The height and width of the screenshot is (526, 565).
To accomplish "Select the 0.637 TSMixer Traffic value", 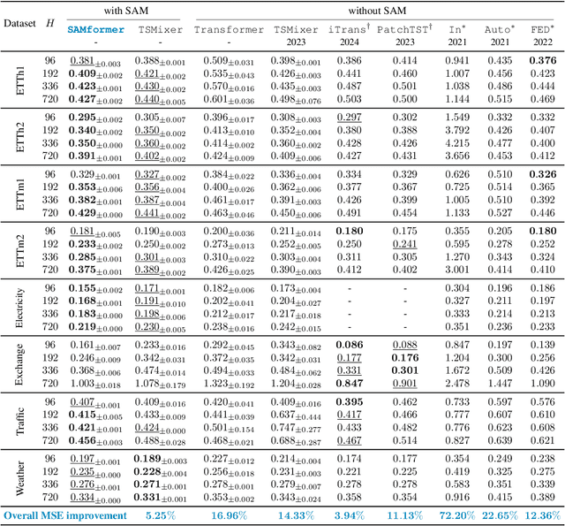I will (296, 415).
